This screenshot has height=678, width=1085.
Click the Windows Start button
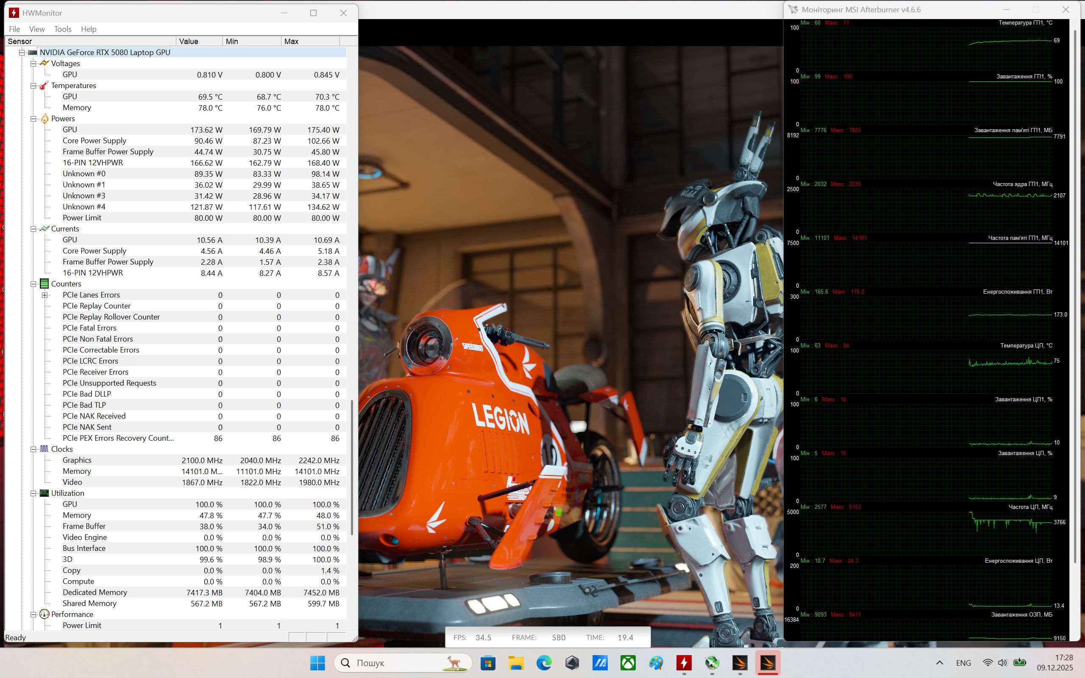(x=317, y=663)
